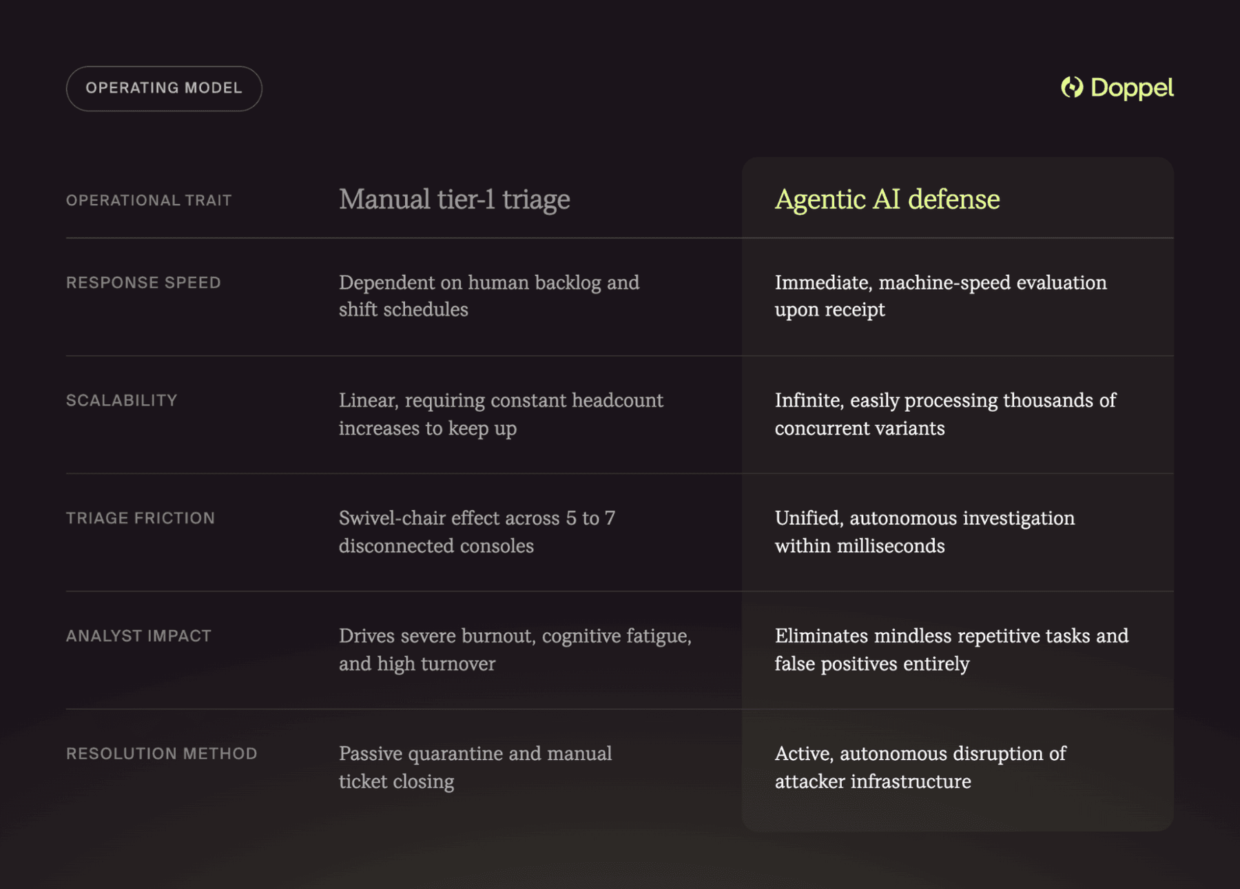Image resolution: width=1240 pixels, height=889 pixels.
Task: Click 'Immediate, machine-speed evaluation upon receipt'
Action: (x=941, y=296)
